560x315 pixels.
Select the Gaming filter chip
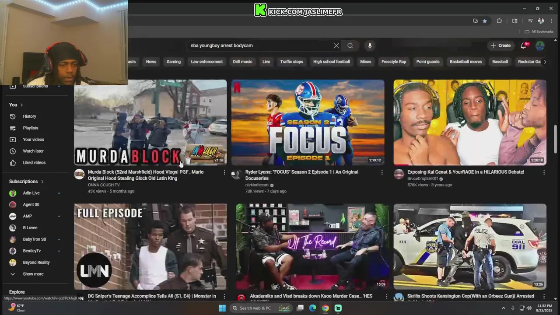173,62
